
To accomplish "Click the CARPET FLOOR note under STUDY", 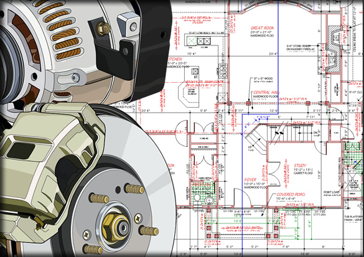I will click(x=303, y=173).
